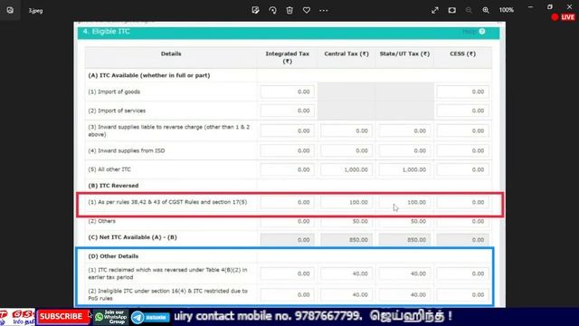Click reverse charge CESS field
The image size is (579, 326).
[462, 130]
